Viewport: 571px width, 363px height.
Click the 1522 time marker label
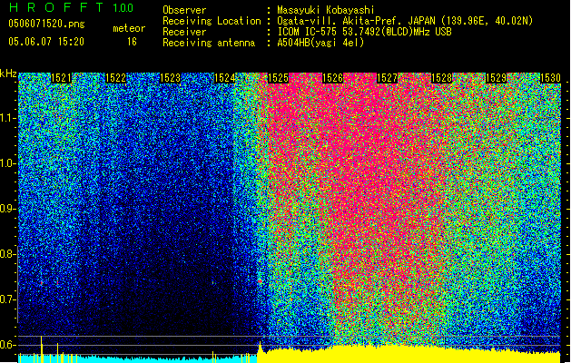point(115,78)
